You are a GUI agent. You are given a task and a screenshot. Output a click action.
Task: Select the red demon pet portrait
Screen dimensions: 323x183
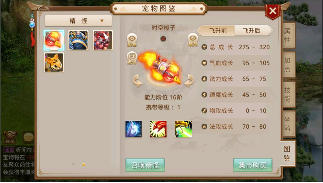103,41
